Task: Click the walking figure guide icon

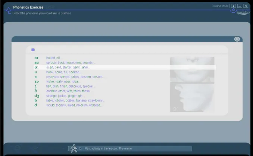Action: [74, 148]
